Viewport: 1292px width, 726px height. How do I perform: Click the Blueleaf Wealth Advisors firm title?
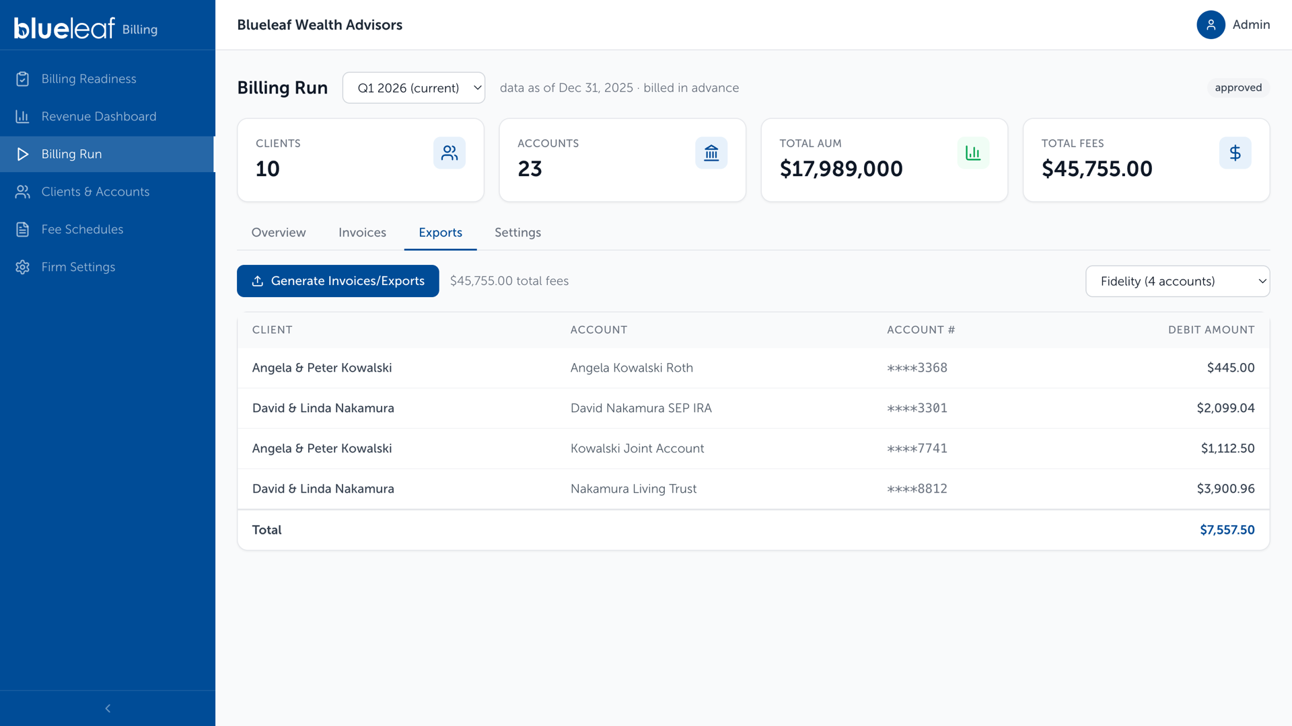point(320,25)
